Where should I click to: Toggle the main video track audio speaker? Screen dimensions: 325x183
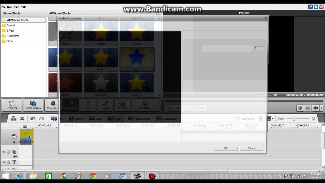point(15,142)
